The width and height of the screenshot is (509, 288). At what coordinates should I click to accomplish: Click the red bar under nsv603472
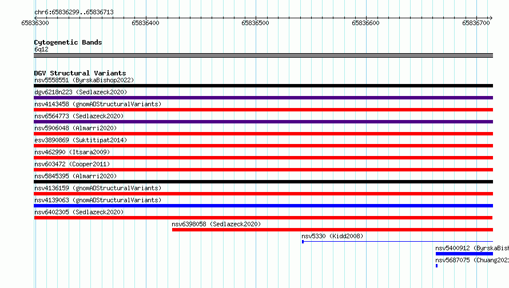click(263, 170)
